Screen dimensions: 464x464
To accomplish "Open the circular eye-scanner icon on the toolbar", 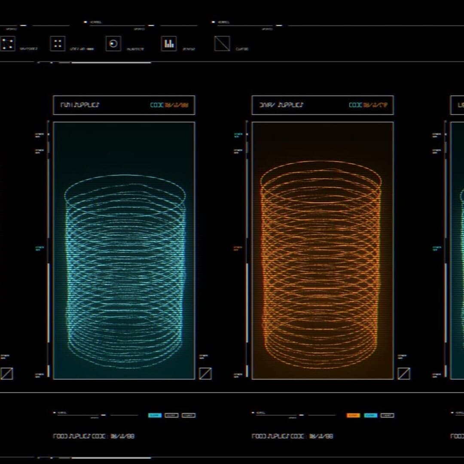I will (x=113, y=43).
